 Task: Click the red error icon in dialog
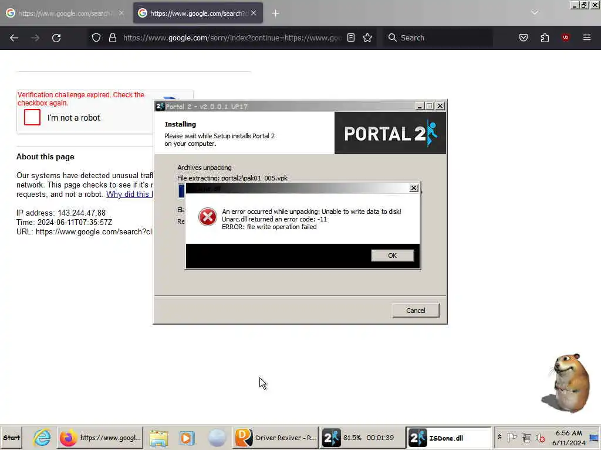pos(208,217)
